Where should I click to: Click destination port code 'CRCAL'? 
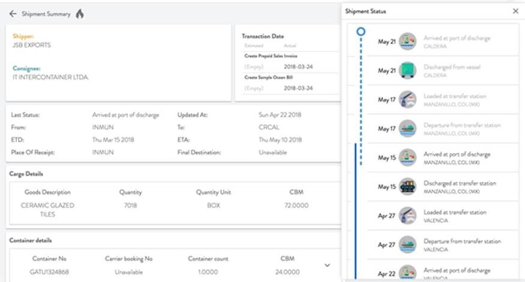click(269, 128)
